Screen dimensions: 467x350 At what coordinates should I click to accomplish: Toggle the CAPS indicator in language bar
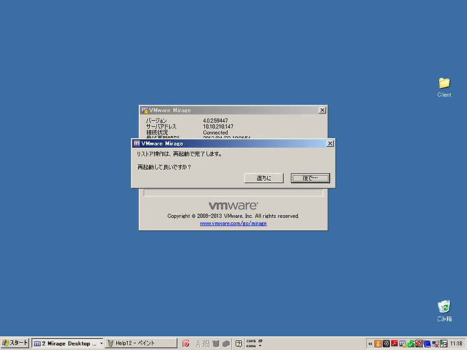pyautogui.click(x=251, y=341)
